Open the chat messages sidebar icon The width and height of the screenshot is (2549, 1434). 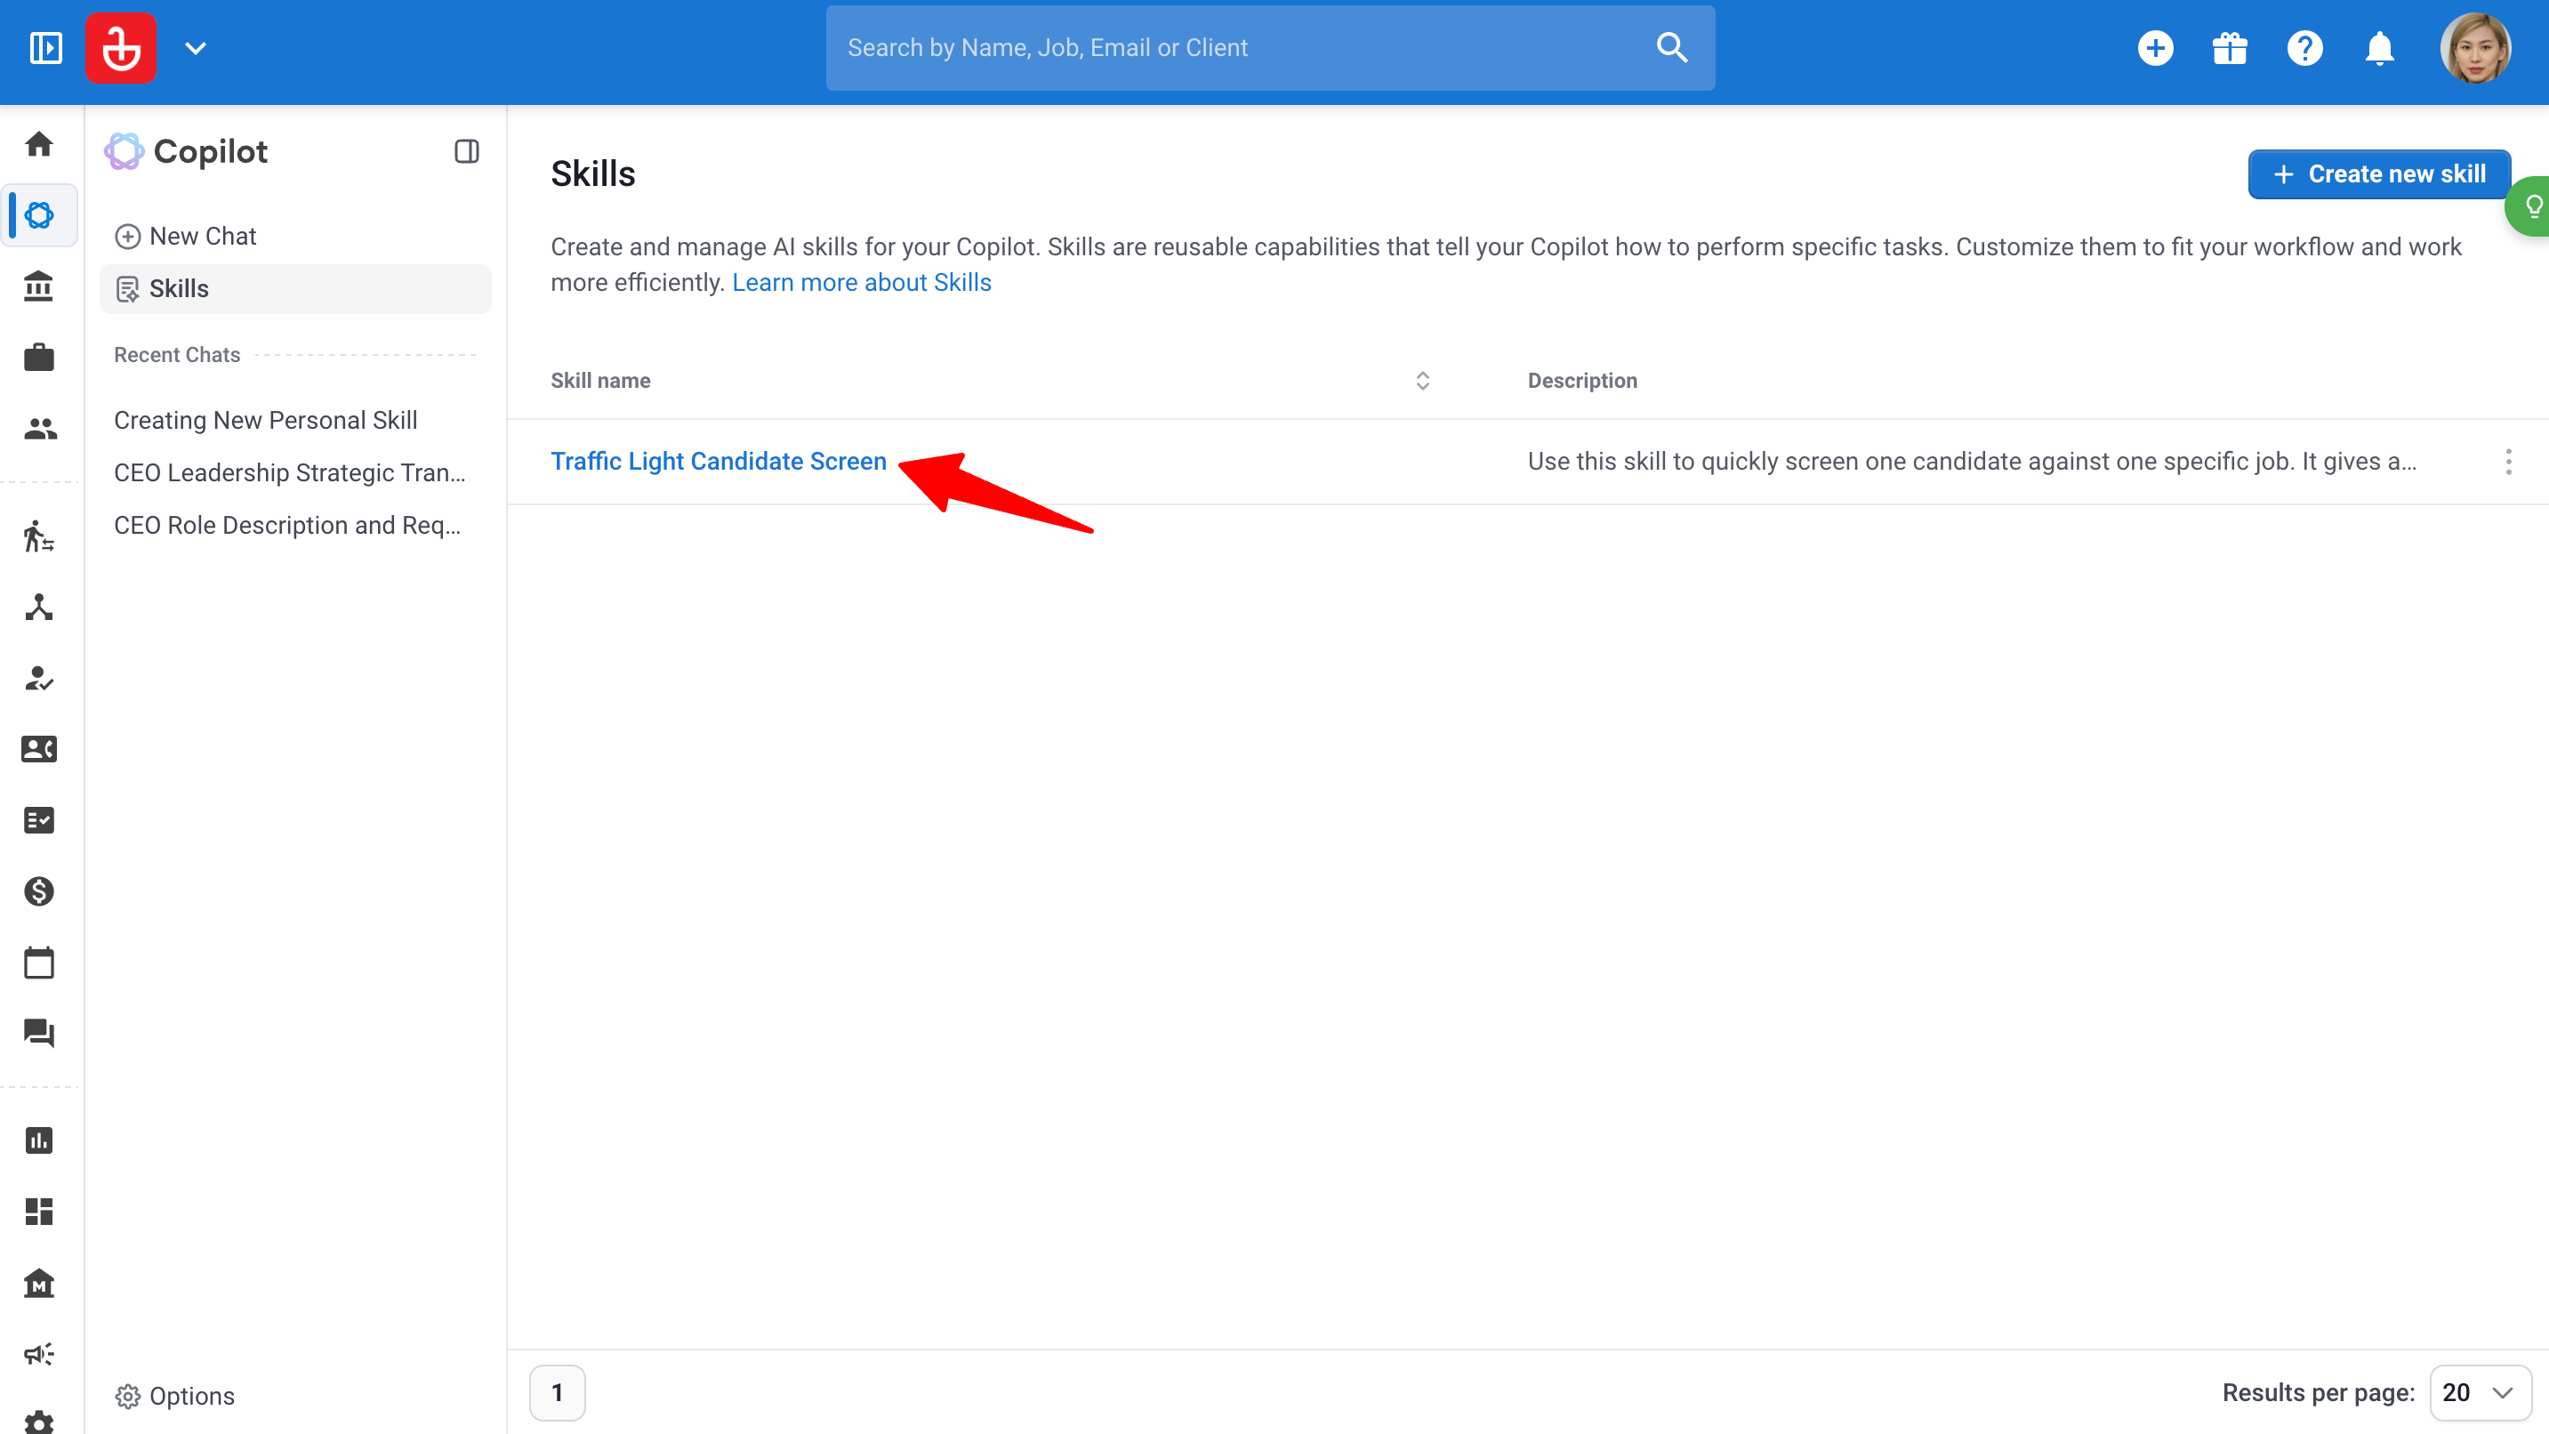(x=38, y=1033)
